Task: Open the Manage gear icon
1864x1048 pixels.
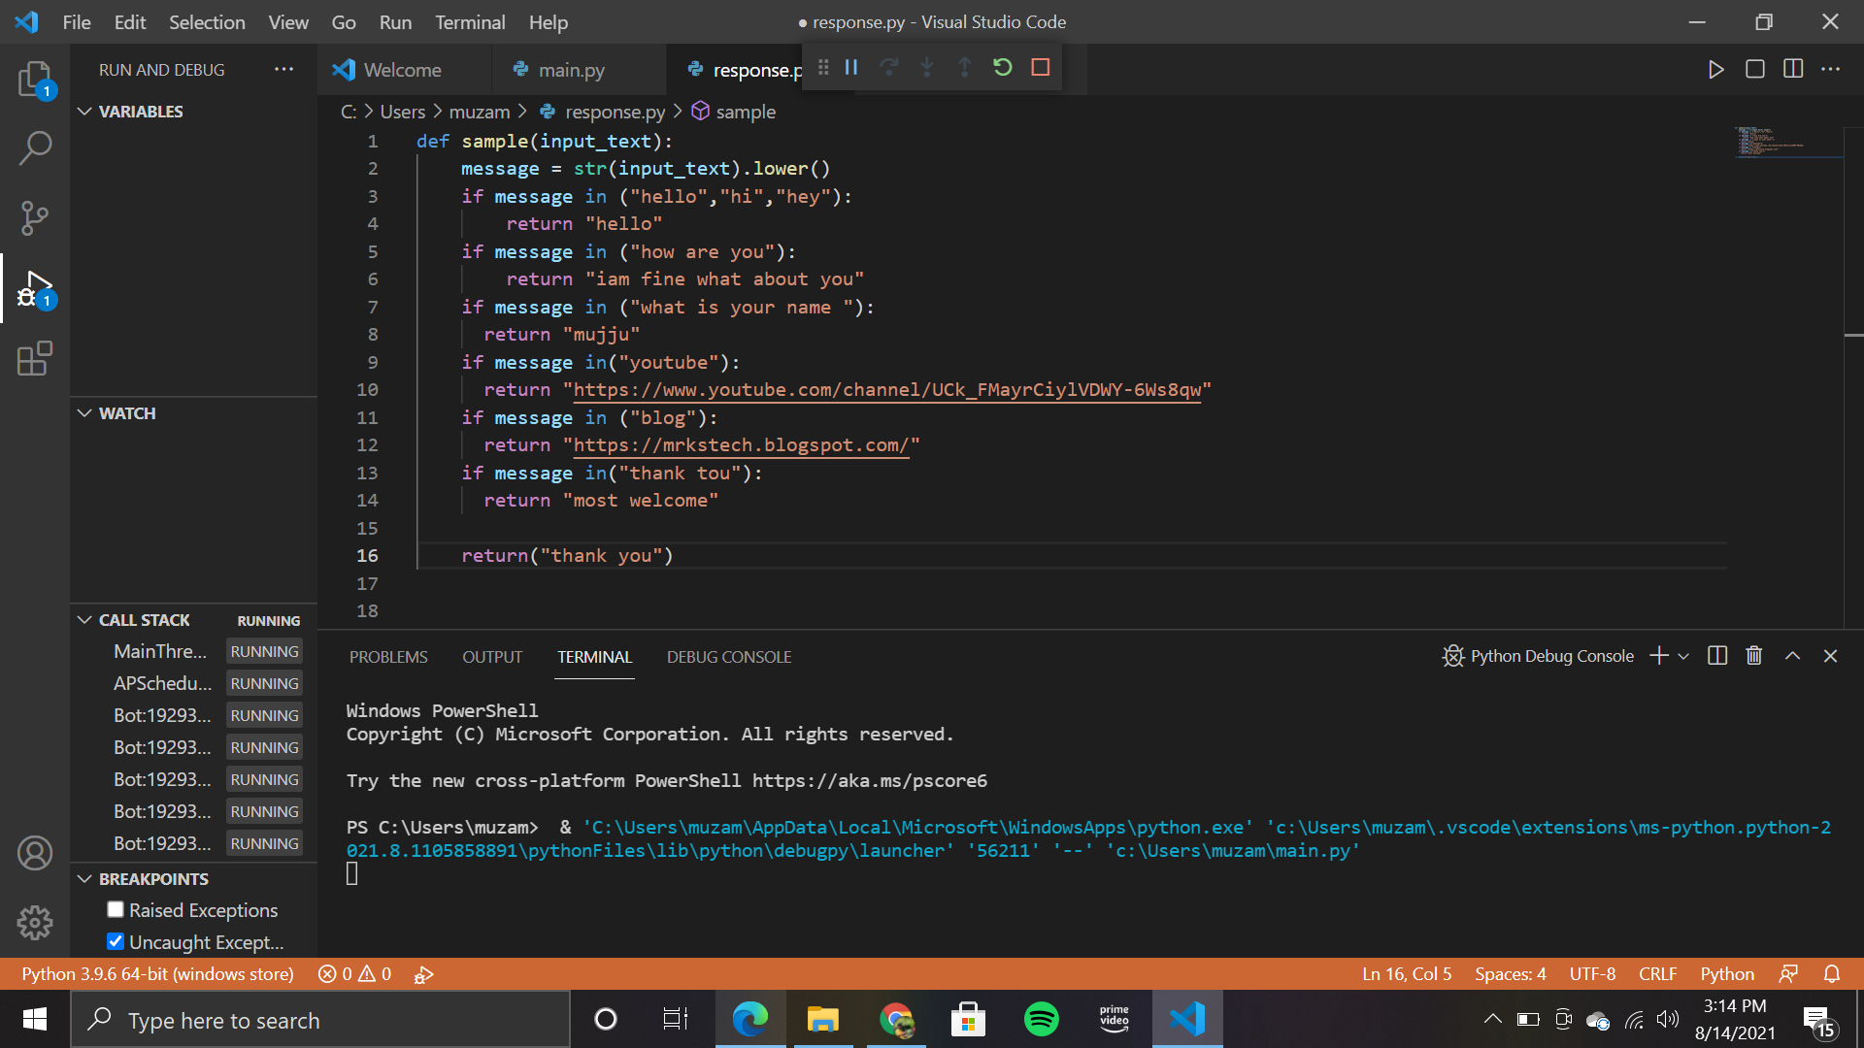Action: pyautogui.click(x=35, y=923)
